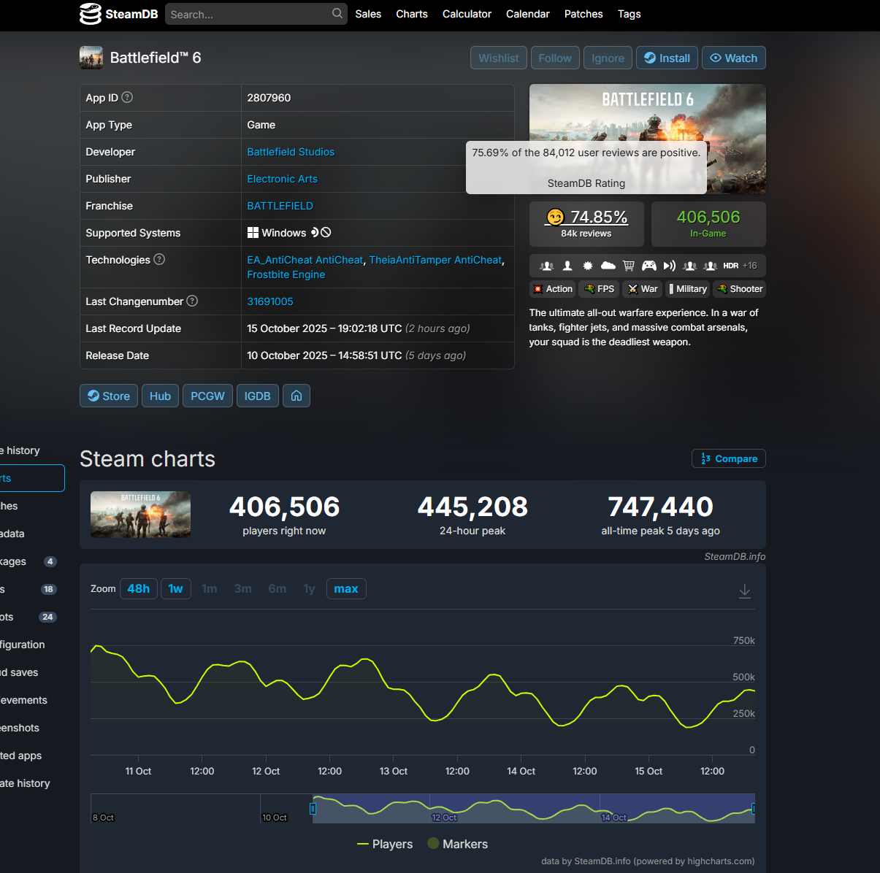The height and width of the screenshot is (873, 880).
Task: Click the single-player person icon
Action: point(567,266)
